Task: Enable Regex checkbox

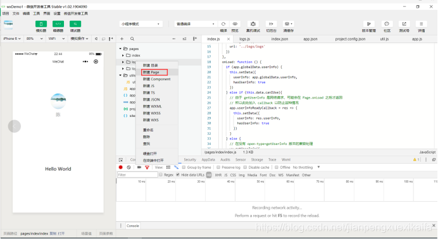Action: [x=161, y=175]
